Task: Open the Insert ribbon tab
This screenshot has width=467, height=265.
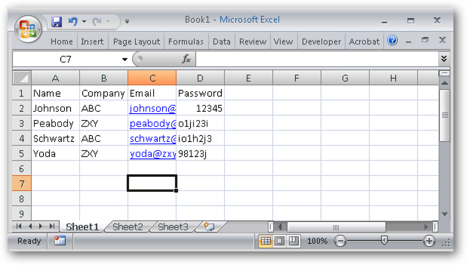Action: (x=92, y=42)
